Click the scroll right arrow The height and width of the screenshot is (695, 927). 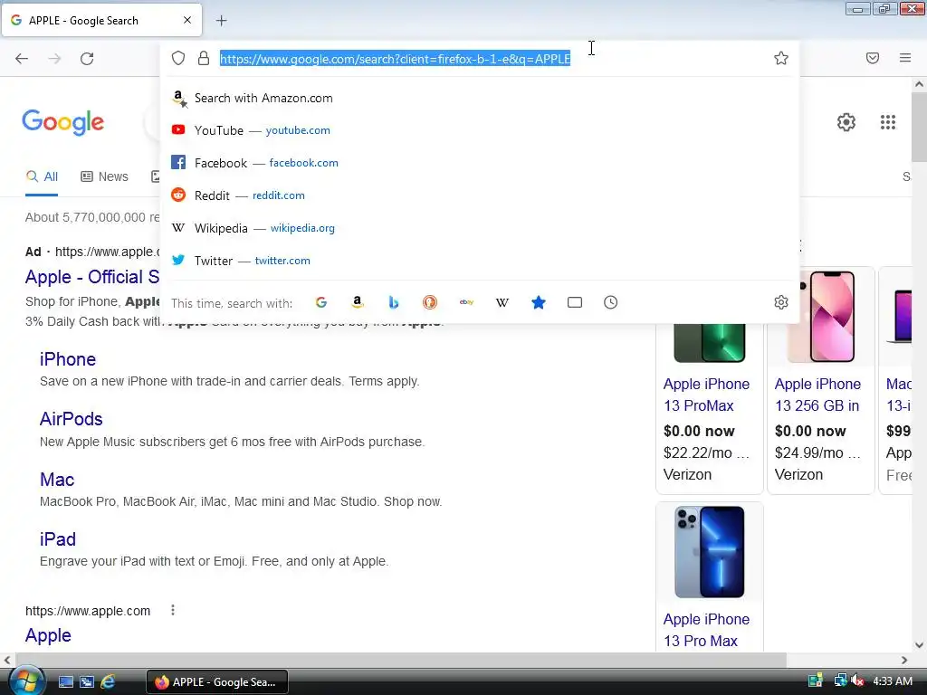904,660
